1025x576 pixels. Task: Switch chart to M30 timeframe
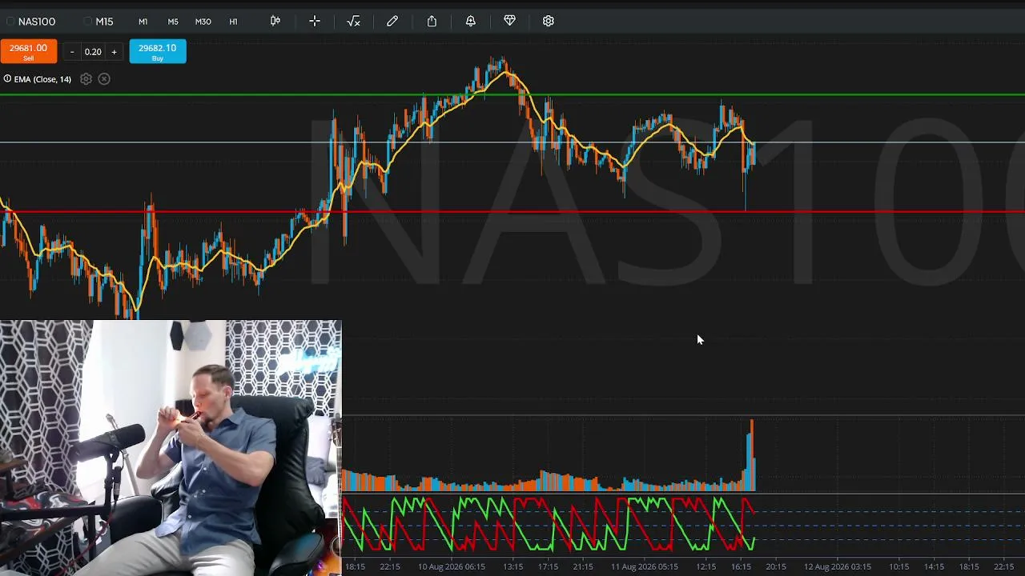[203, 22]
